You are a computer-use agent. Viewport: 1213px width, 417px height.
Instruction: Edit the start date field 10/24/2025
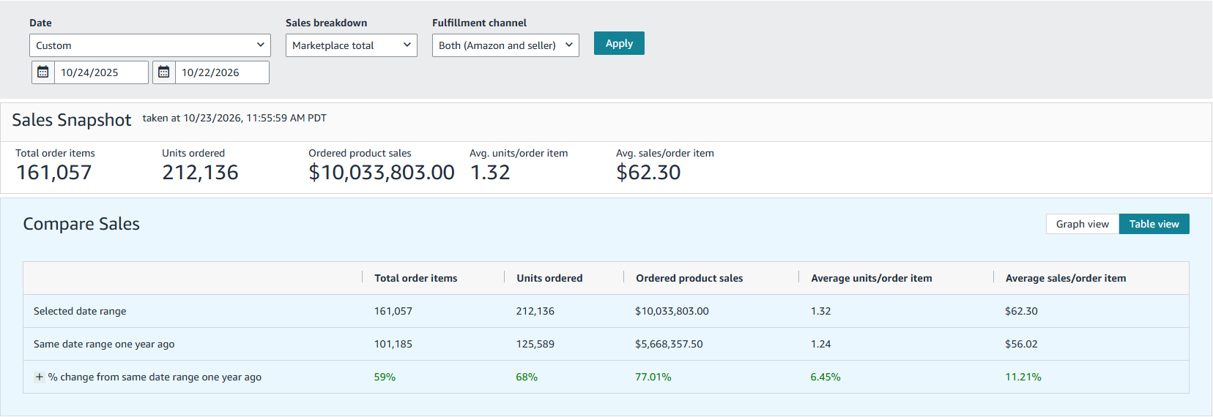tap(101, 72)
